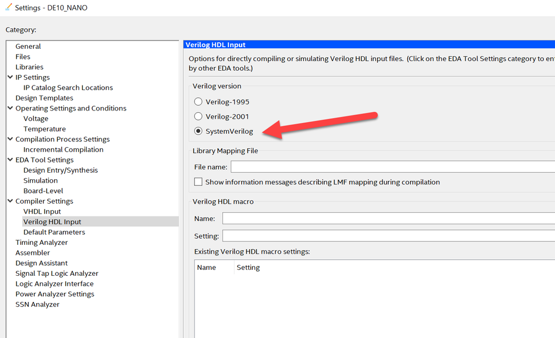Open Design Templates category
Screen dimensions: 555x338
click(x=44, y=98)
